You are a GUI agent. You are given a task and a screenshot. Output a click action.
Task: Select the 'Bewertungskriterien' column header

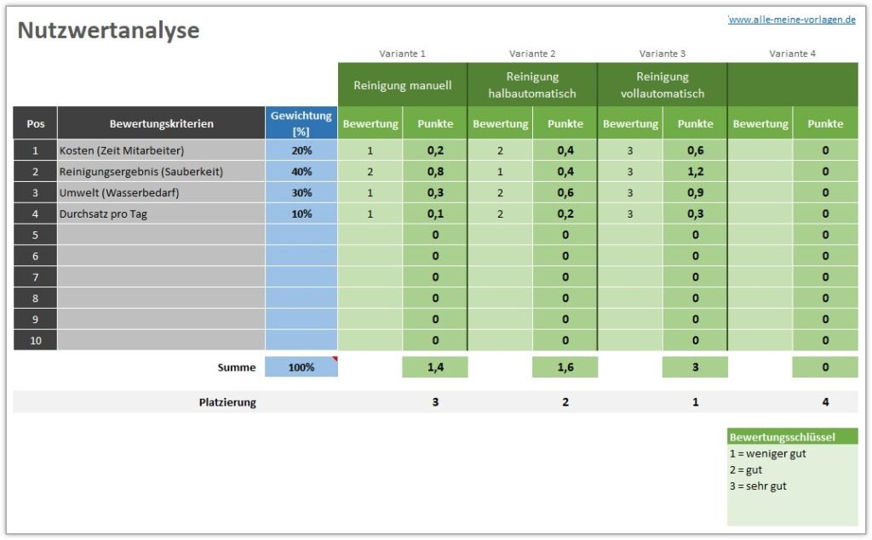click(161, 123)
